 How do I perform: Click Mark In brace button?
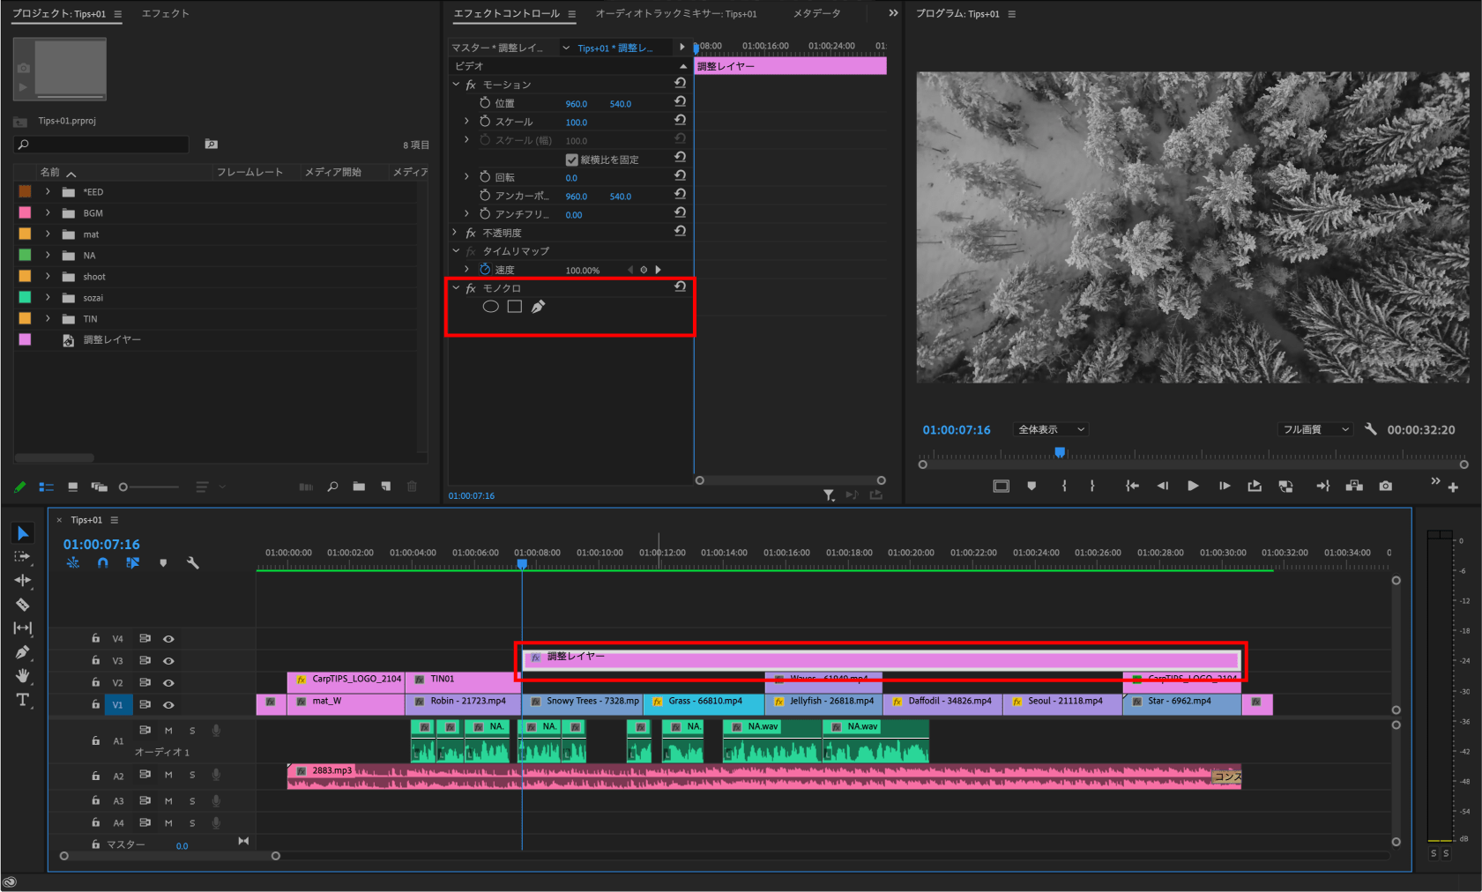(x=1065, y=486)
